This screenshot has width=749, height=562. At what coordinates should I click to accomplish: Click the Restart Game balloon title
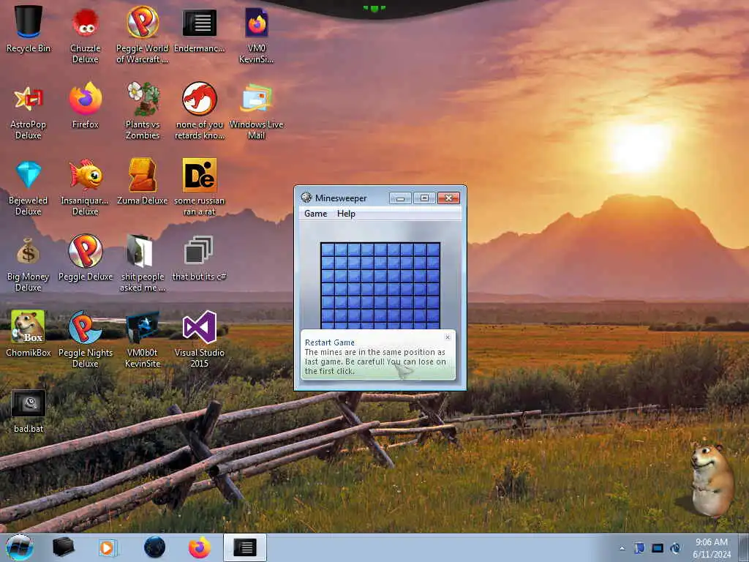point(330,342)
